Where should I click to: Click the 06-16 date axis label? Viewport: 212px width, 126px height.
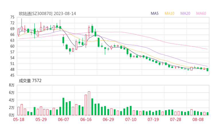tap(86, 119)
